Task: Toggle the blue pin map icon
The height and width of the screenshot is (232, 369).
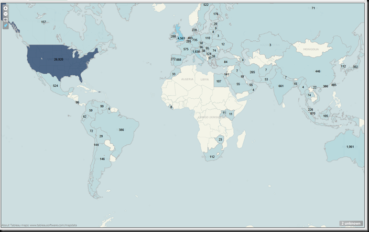Action: tap(5, 26)
